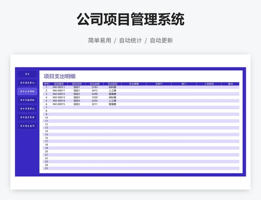Viewport: 261px width, 200px height.
Task: Click the 项目支出明细 page title
Action: (60, 77)
